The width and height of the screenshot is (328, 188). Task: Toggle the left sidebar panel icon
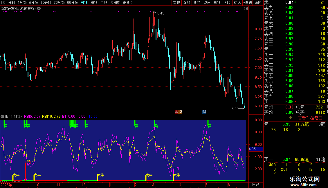point(3,3)
